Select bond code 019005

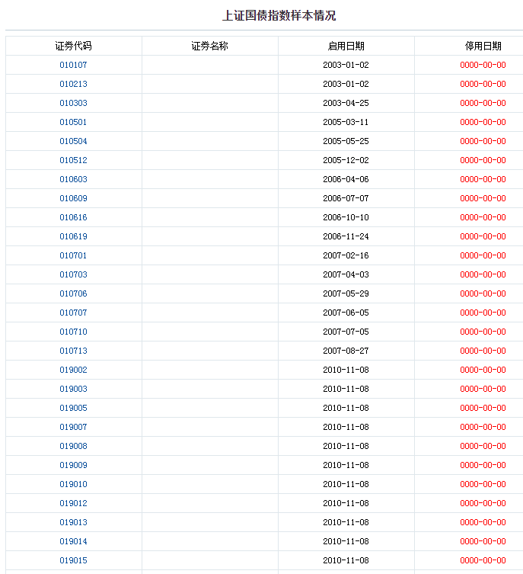(x=73, y=408)
